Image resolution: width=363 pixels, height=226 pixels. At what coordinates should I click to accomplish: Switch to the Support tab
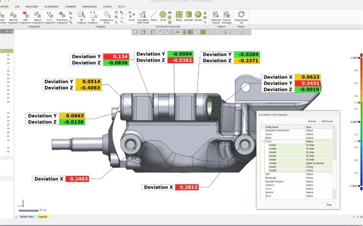click(43, 217)
